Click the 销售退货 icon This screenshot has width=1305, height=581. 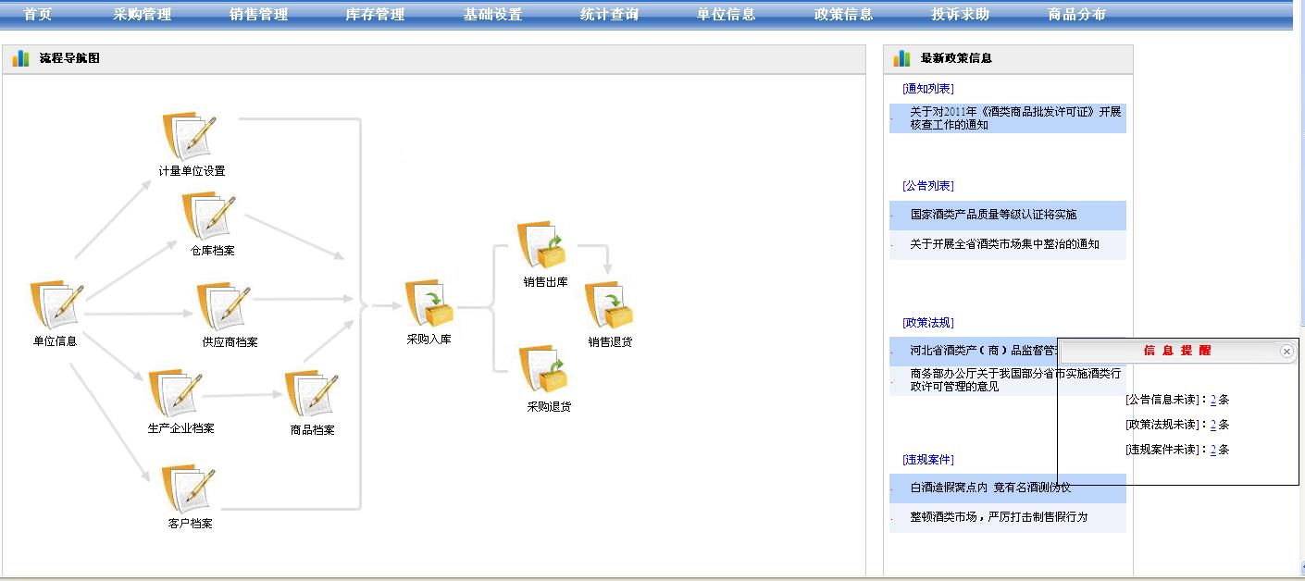pos(610,307)
